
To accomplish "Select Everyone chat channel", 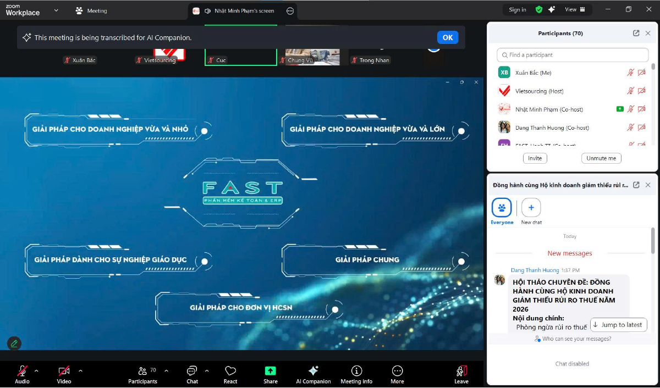I will 502,209.
